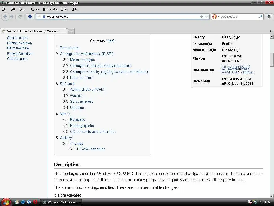Jump to 3 Software section
This screenshot has width=274, height=206.
coord(67,84)
